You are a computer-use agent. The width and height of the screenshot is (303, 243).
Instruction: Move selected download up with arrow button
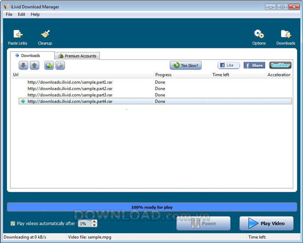34,66
